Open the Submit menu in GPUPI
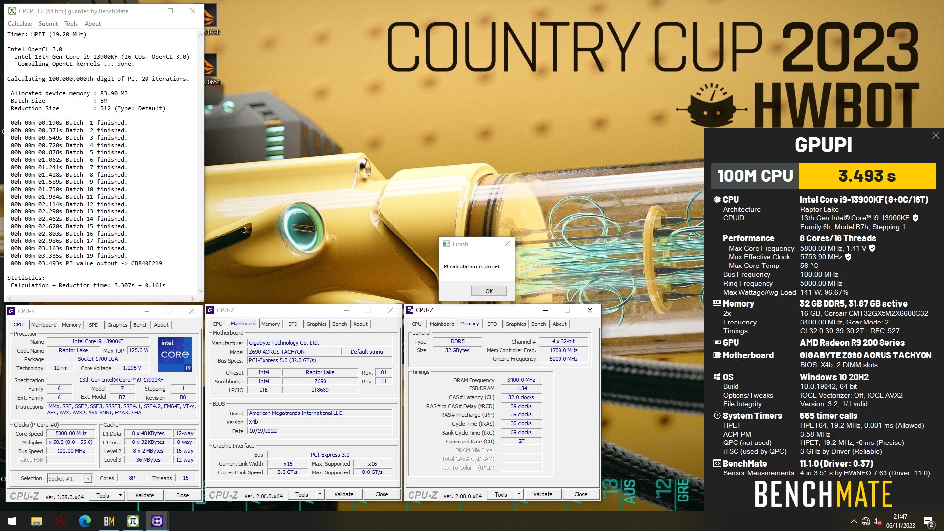This screenshot has height=531, width=944. [x=48, y=24]
